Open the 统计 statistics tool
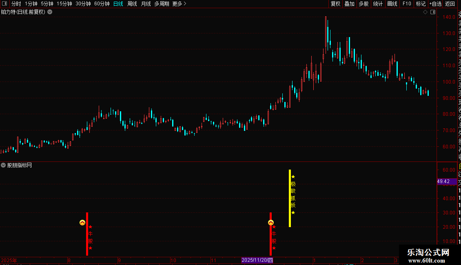461x265 pixels. click(378, 4)
